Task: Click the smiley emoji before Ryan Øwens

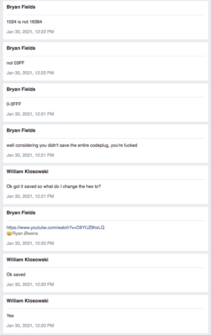Action: (x=9, y=233)
